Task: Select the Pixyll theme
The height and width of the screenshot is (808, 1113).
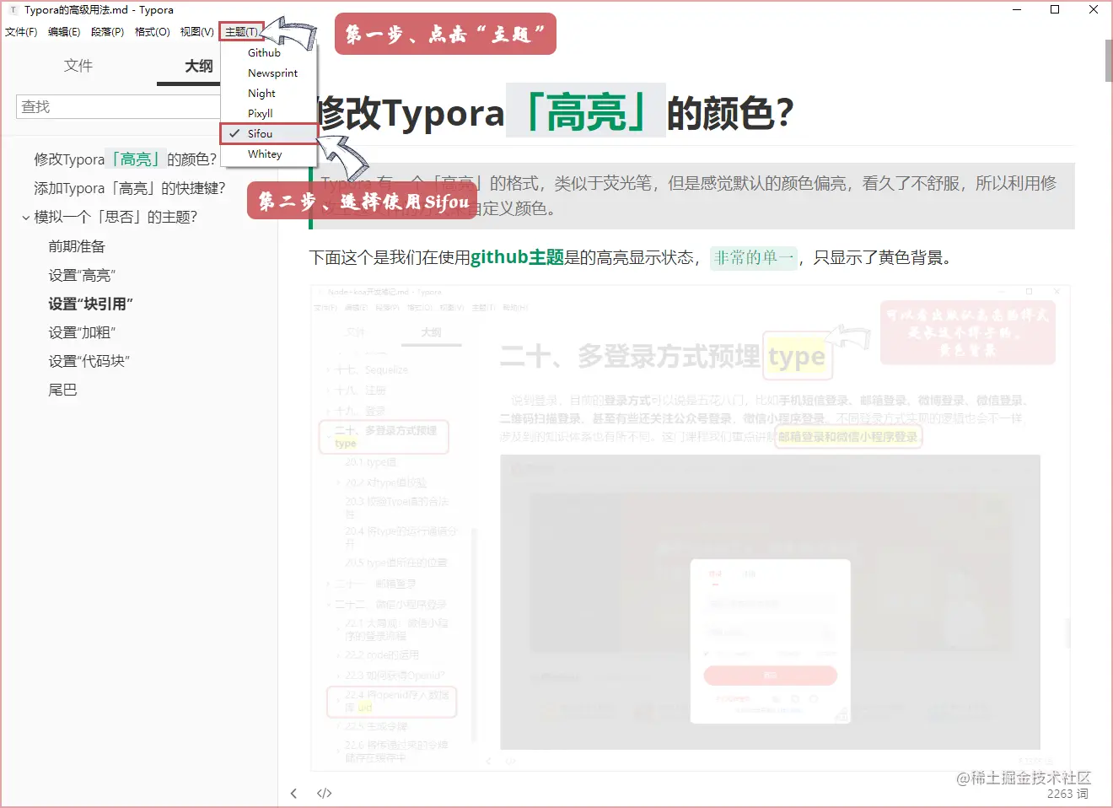Action: pos(261,113)
